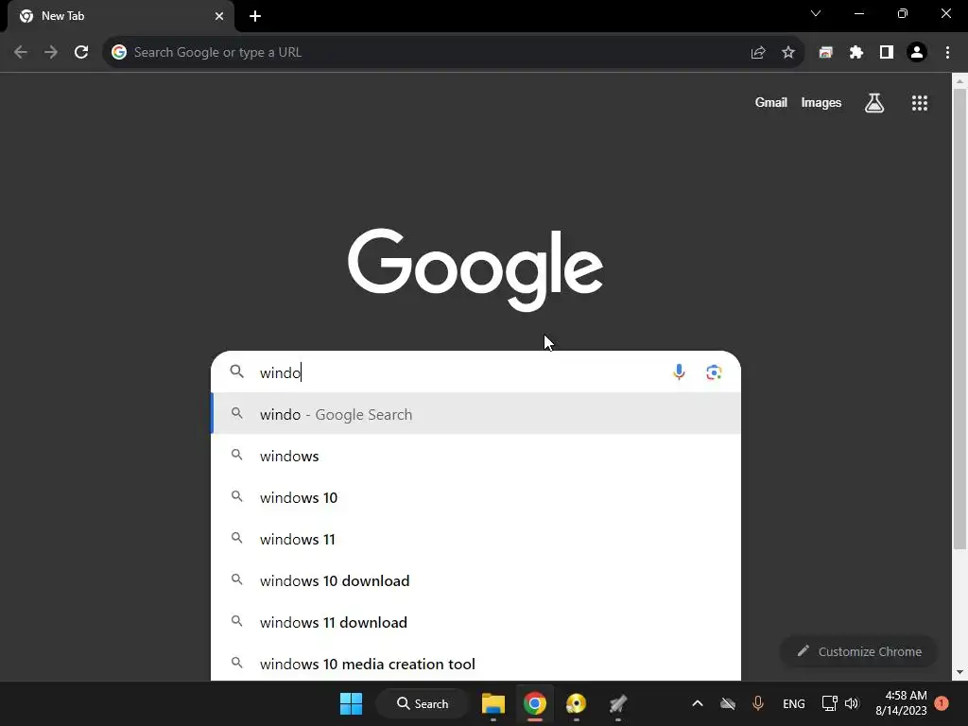The width and height of the screenshot is (968, 726).
Task: Open the profile avatar icon
Action: 917,53
